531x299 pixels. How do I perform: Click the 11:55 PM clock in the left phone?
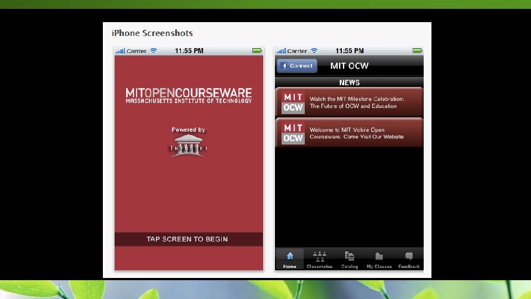point(189,51)
